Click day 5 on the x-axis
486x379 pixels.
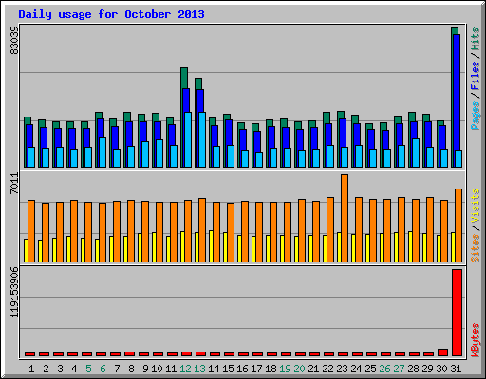(x=88, y=369)
